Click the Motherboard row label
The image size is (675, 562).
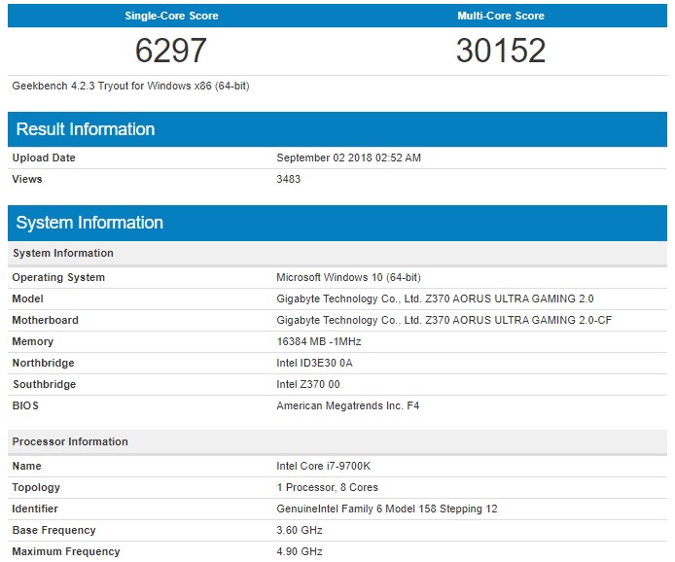tap(45, 320)
